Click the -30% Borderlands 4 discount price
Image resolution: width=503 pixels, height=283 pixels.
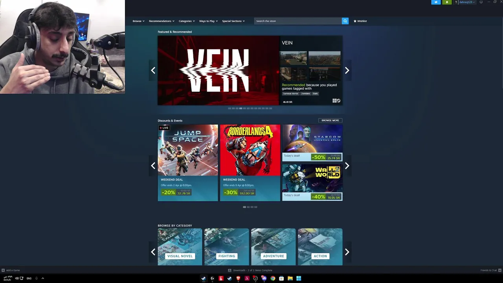[x=239, y=192]
